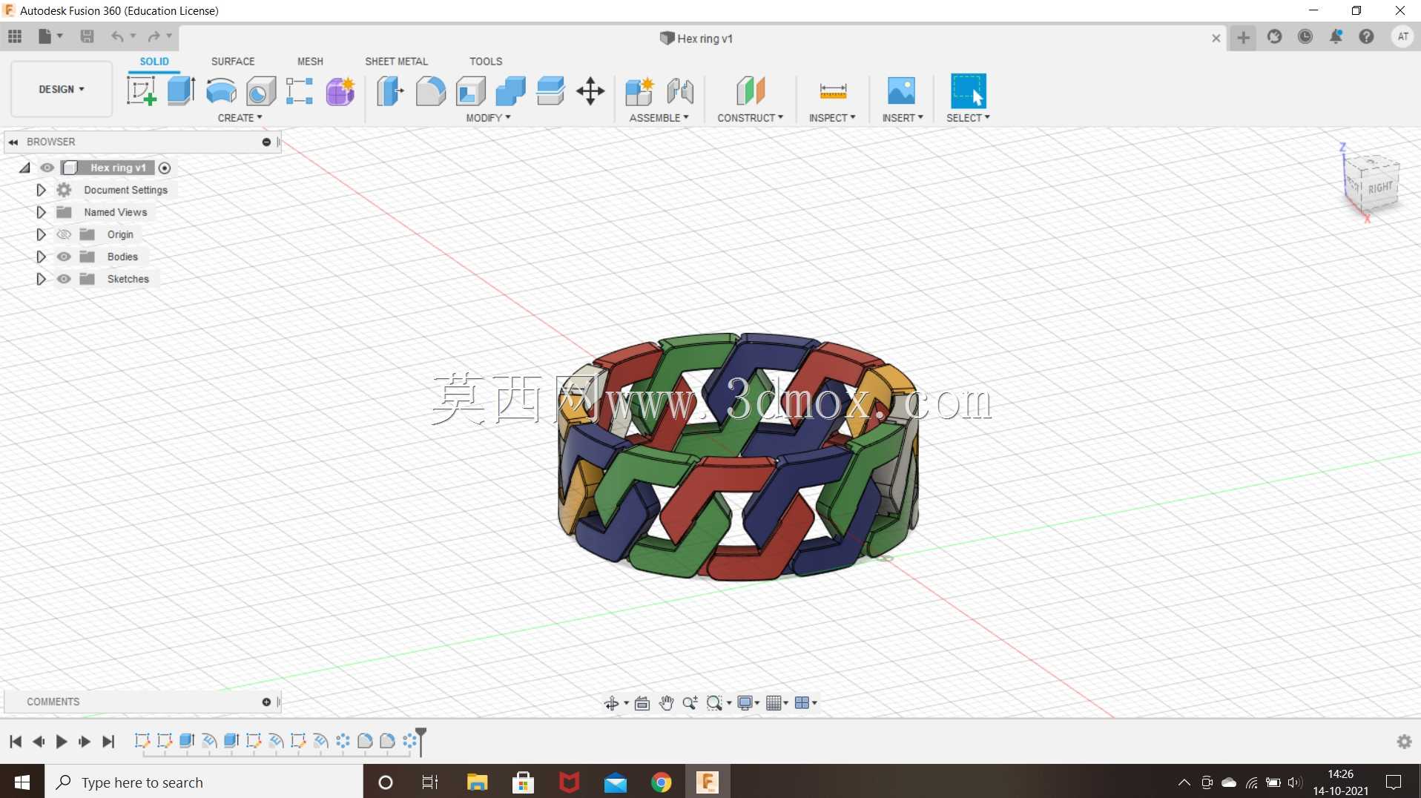
Task: Switch to the Solid tab
Action: pos(154,62)
